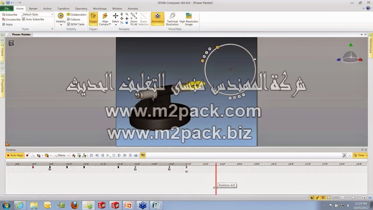Viewport: 373px width, 210px height.
Task: Click the paint brush mode icon in status bar
Action: (317, 198)
